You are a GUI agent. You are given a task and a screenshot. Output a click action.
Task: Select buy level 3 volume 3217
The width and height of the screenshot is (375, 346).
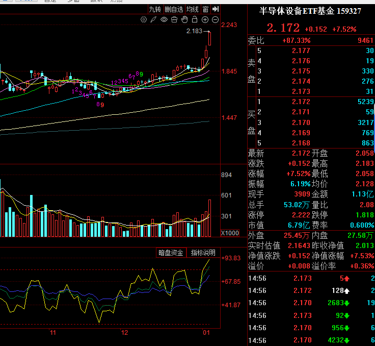(366, 122)
